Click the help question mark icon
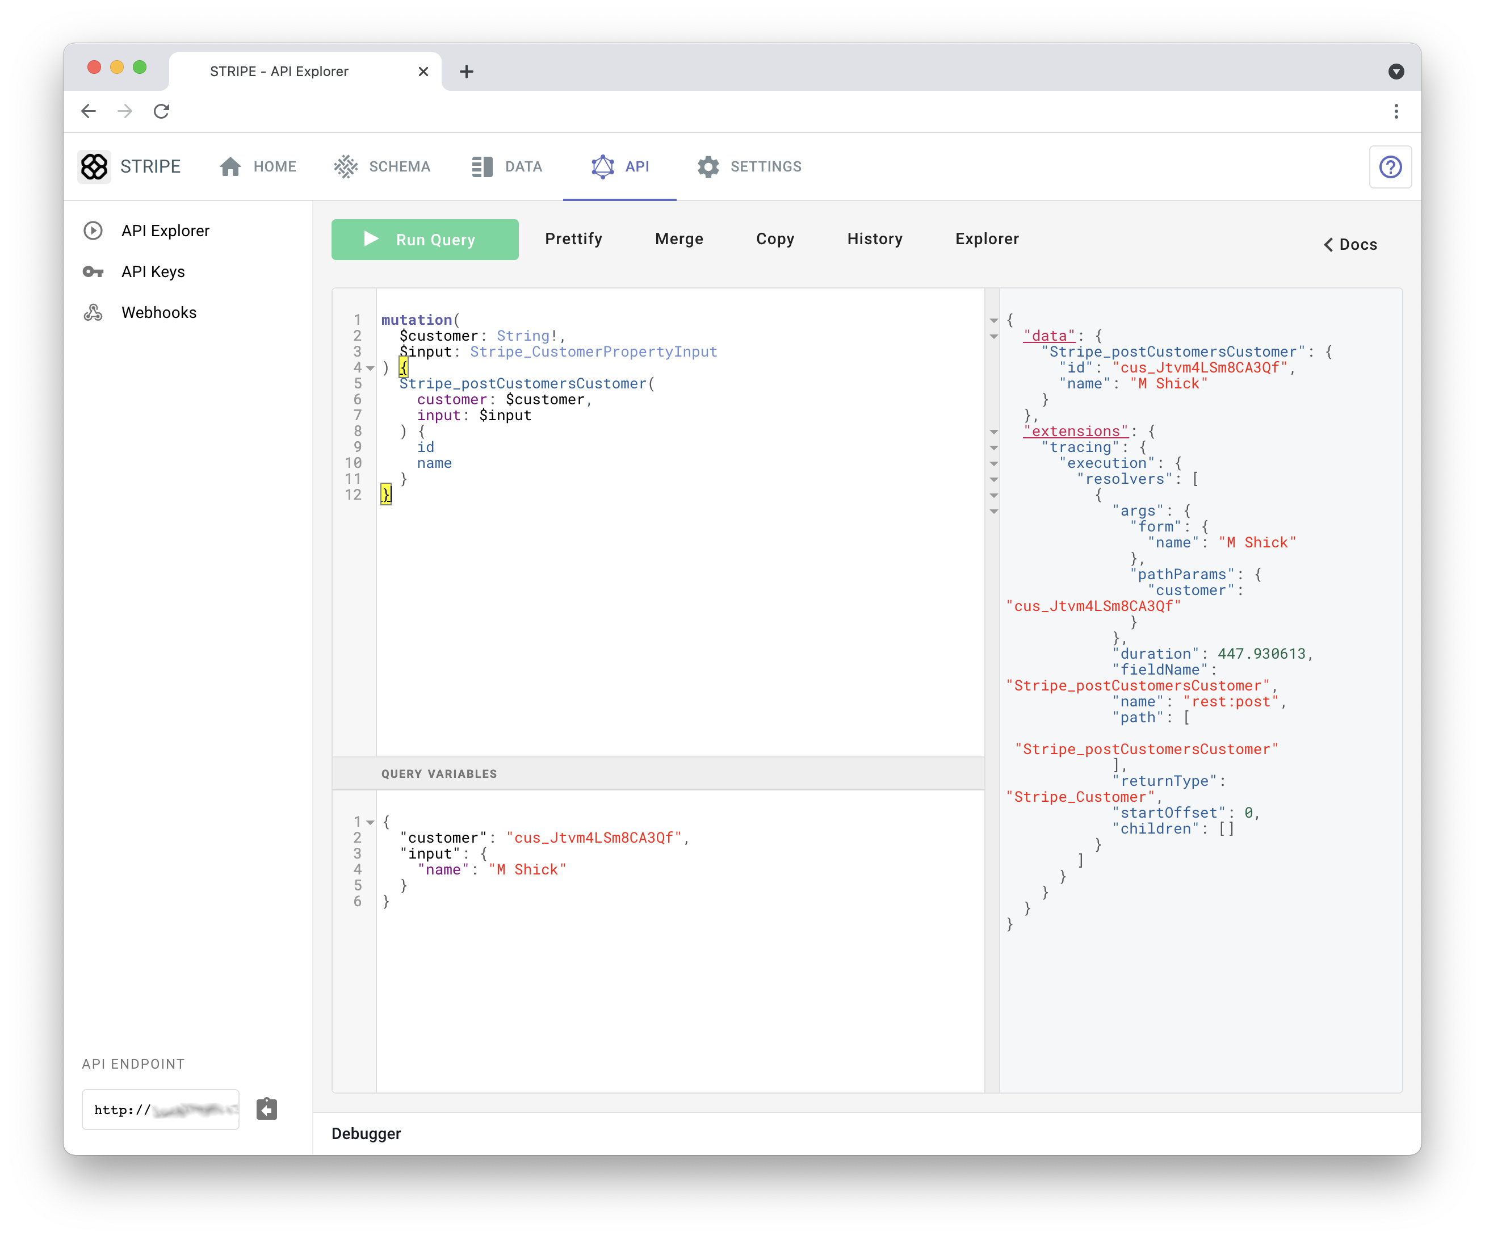 click(x=1391, y=166)
